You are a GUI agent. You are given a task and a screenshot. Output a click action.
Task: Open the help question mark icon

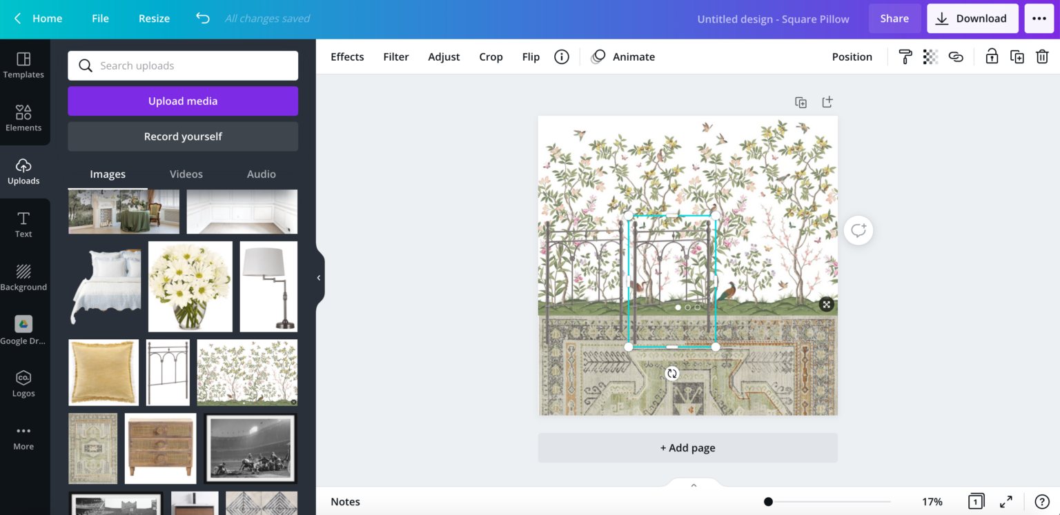click(x=1041, y=501)
